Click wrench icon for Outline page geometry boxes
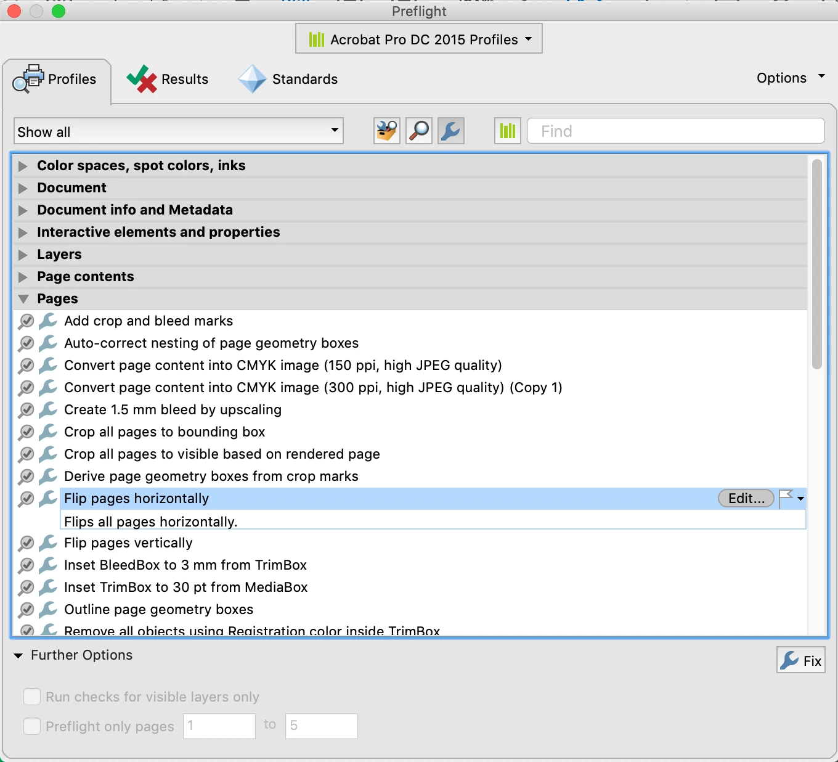 pyautogui.click(x=48, y=609)
